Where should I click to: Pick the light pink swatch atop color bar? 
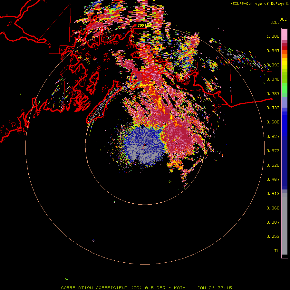pyautogui.click(x=285, y=34)
